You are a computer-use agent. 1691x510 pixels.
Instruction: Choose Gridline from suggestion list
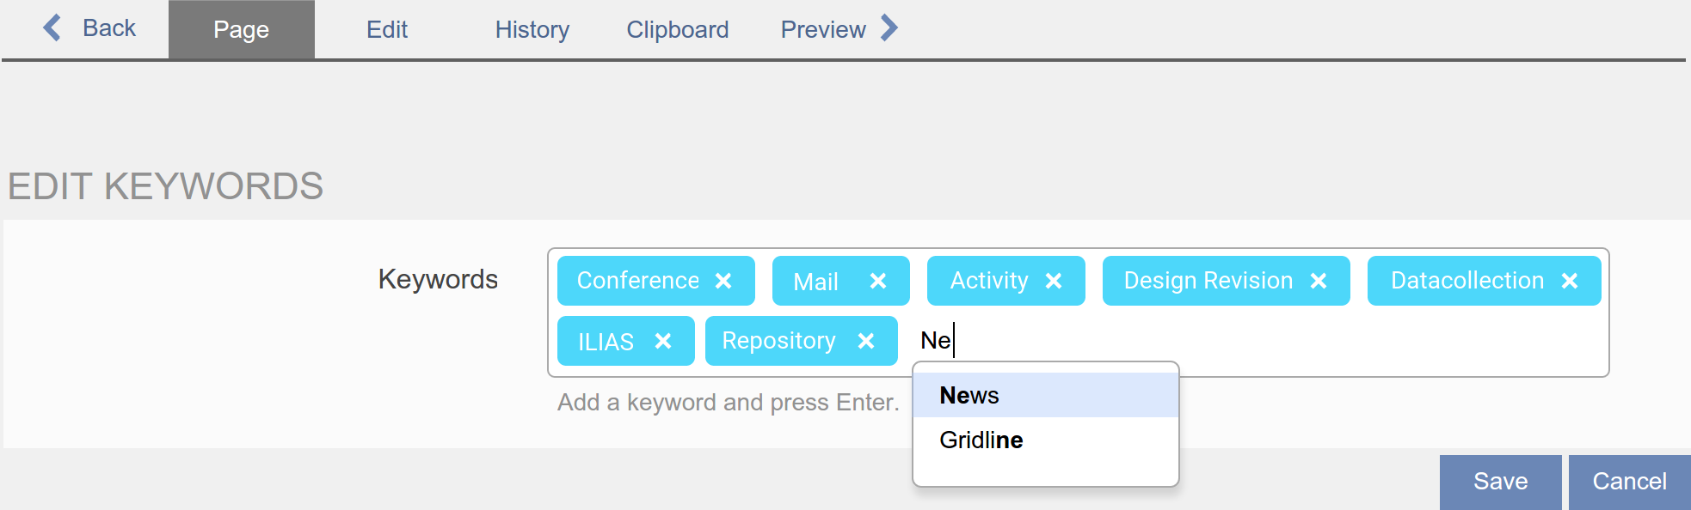(981, 440)
